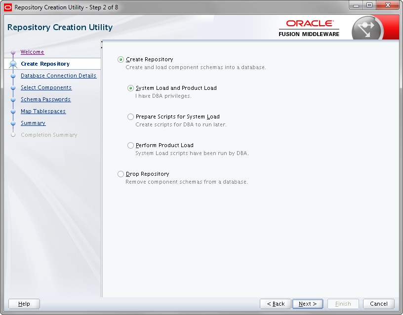Screen dimensions: 403x315
Task: Go back with the Back button
Action: pos(276,304)
